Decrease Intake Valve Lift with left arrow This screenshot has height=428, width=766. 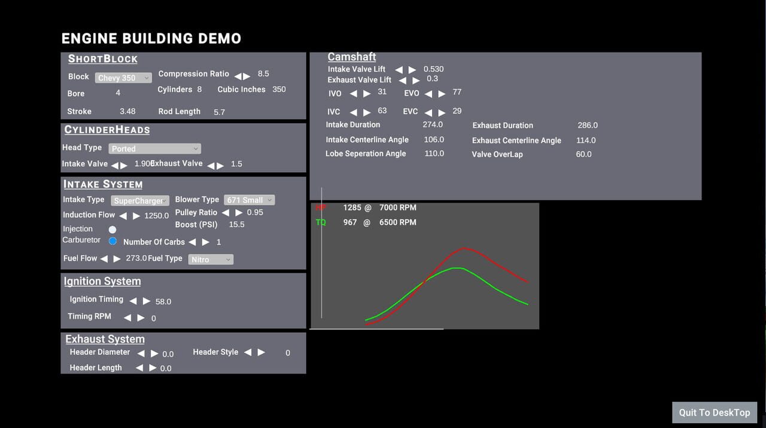pyautogui.click(x=399, y=70)
